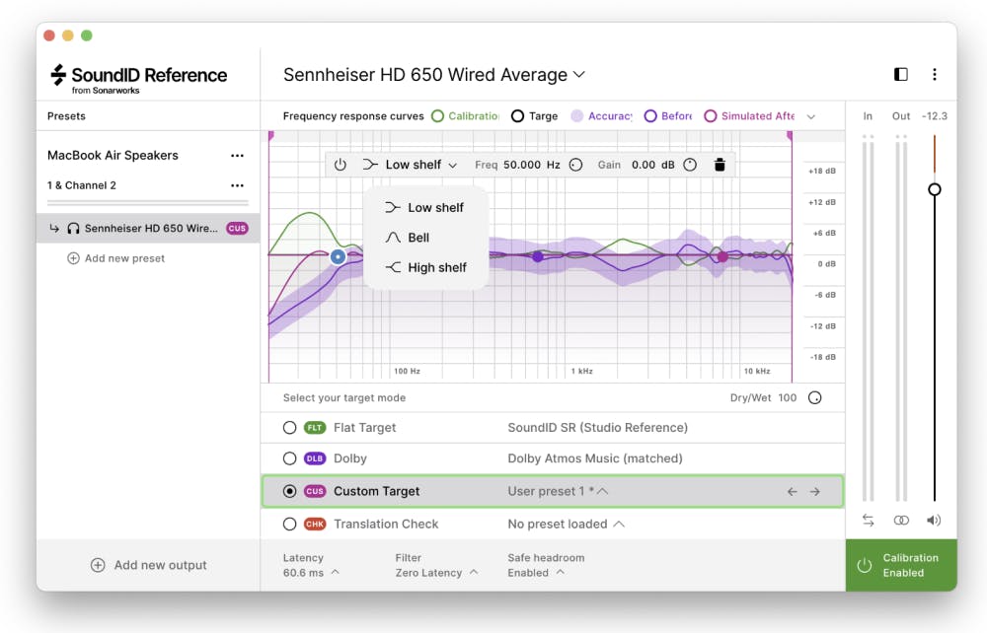Open MacBook Air Speakers options ellipsis

(237, 156)
